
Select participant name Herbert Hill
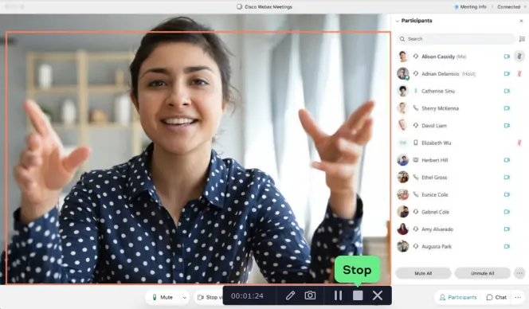(434, 160)
